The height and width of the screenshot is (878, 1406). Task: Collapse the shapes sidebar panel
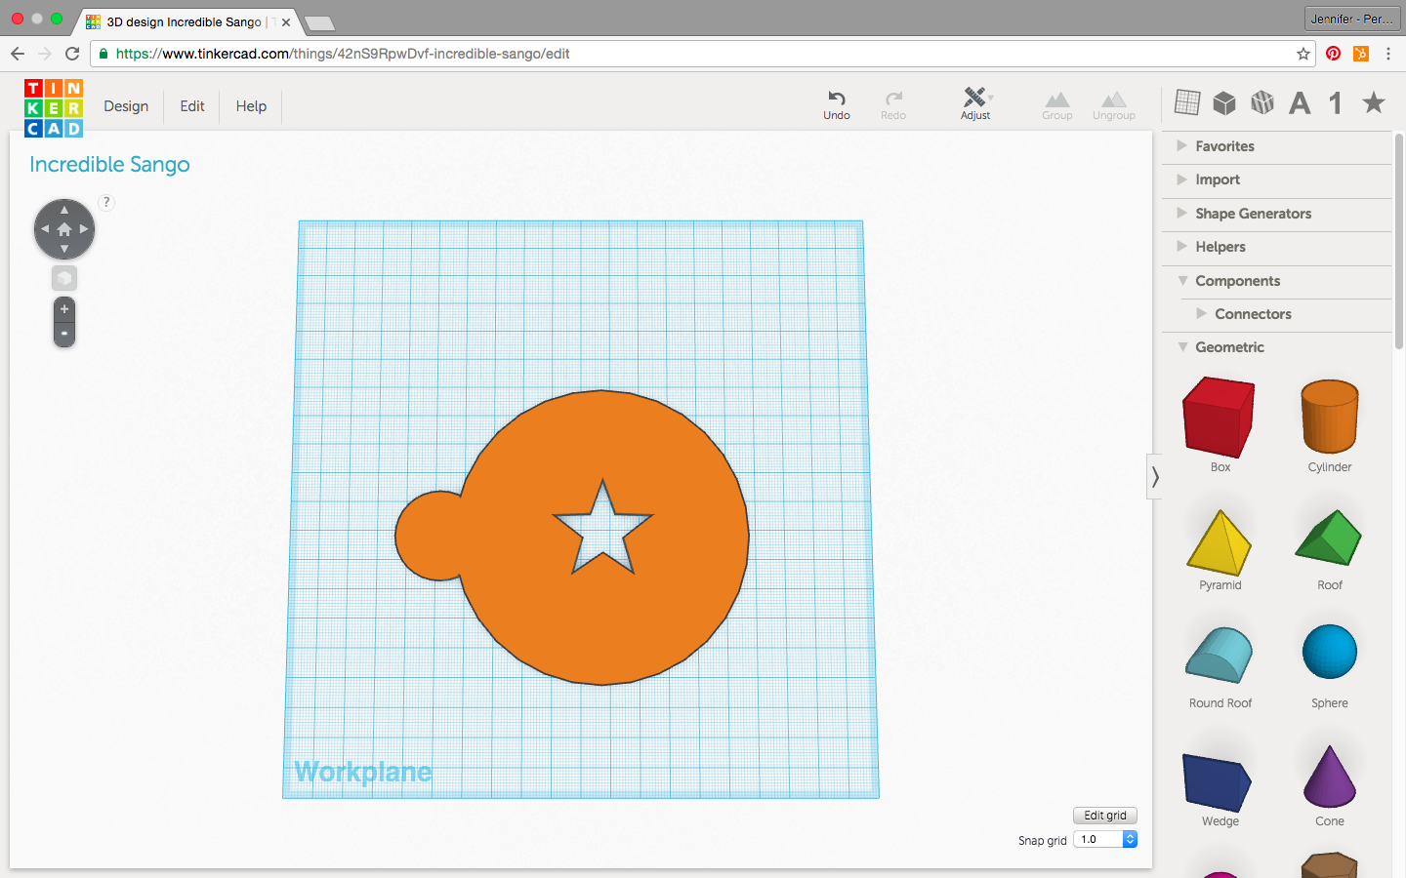click(x=1155, y=477)
